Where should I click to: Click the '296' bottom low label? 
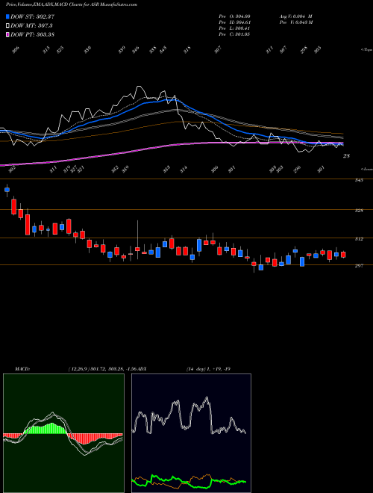point(297,169)
